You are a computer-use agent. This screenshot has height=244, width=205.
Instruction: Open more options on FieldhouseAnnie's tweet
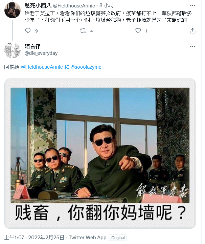192,6
